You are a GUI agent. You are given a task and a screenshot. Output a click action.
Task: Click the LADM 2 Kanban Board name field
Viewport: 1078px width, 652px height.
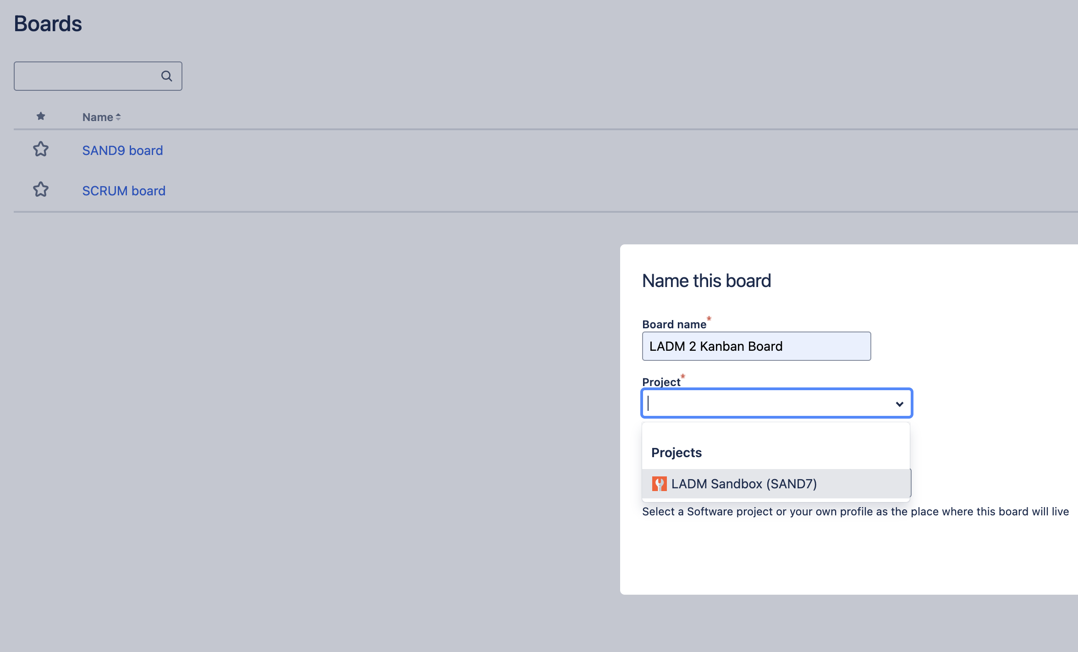pyautogui.click(x=756, y=346)
